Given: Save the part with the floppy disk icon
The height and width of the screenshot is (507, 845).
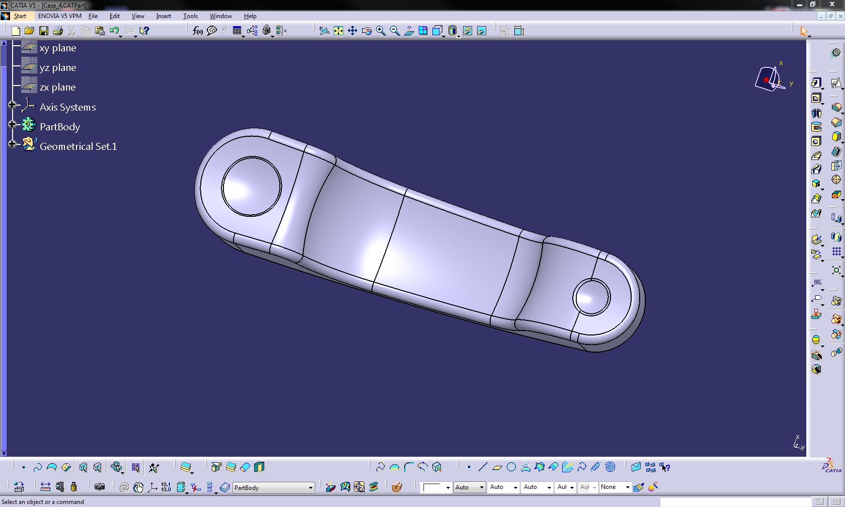Looking at the screenshot, I should (44, 31).
